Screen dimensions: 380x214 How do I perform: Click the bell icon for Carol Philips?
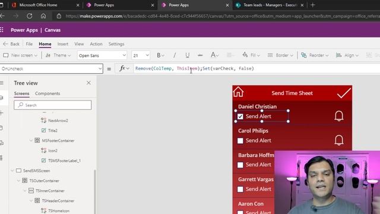coord(339,140)
